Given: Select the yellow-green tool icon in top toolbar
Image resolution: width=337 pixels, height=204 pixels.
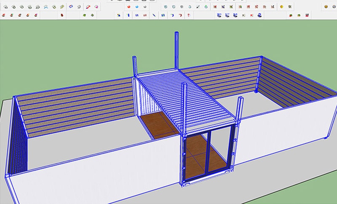Looking at the screenshot, I should click(x=62, y=7).
